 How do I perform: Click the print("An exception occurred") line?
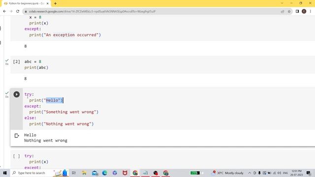tap(65, 35)
